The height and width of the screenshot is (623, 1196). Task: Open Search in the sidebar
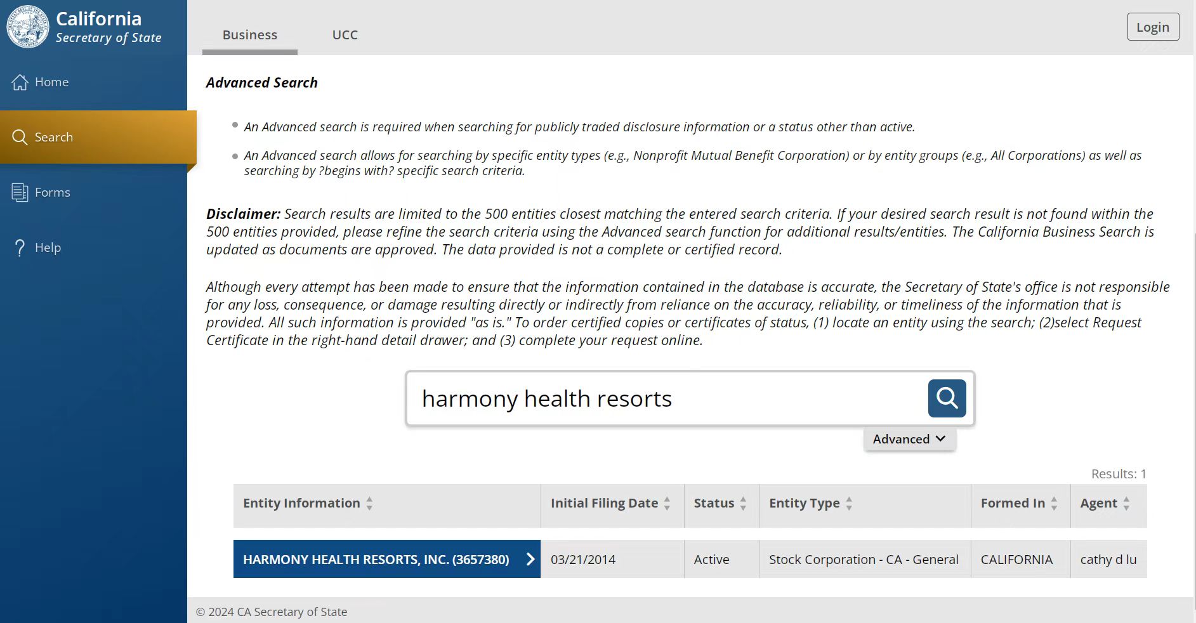pyautogui.click(x=98, y=137)
